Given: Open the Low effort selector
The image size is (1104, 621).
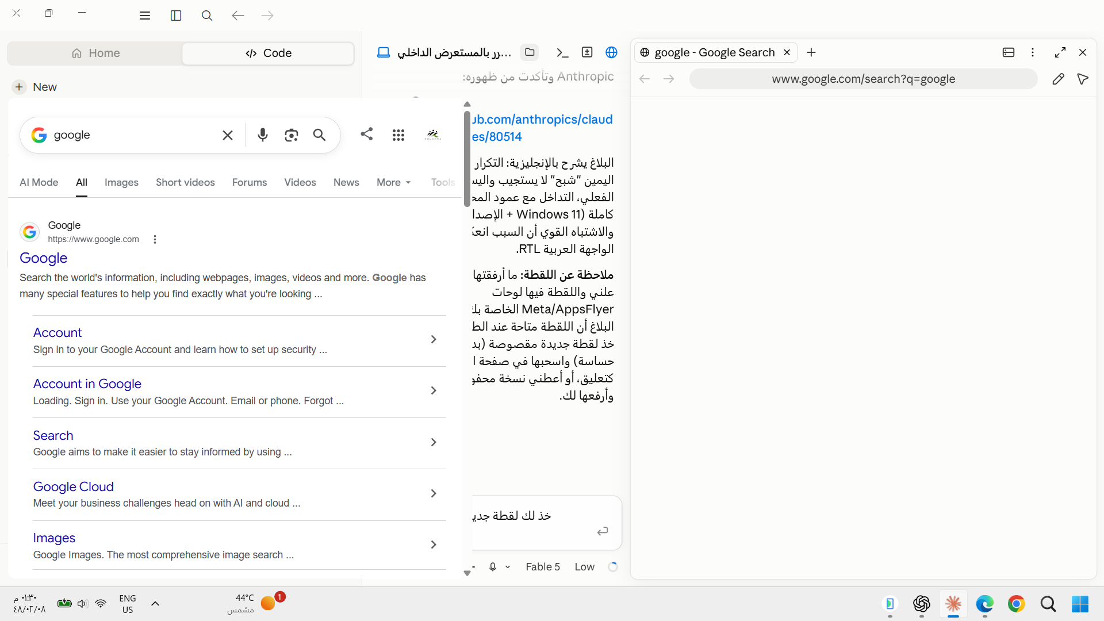Looking at the screenshot, I should point(585,567).
